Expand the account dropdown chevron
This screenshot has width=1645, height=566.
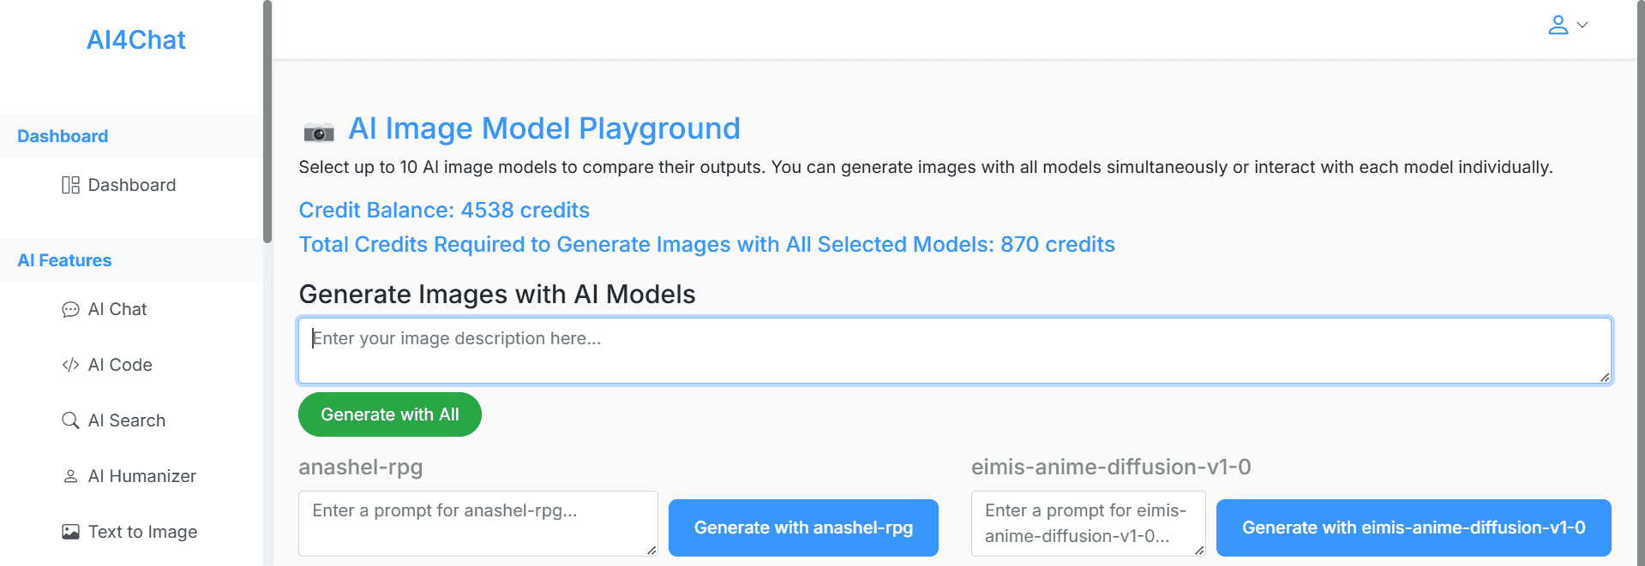(1582, 26)
